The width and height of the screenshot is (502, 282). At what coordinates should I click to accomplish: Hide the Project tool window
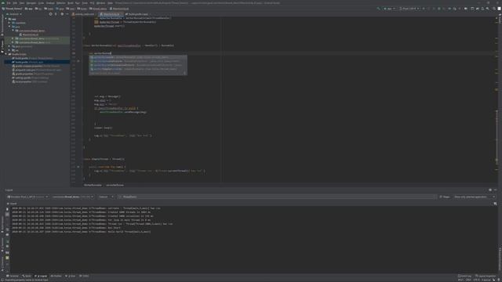click(x=67, y=14)
